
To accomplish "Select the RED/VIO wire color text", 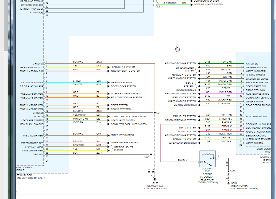I will pos(78,142).
